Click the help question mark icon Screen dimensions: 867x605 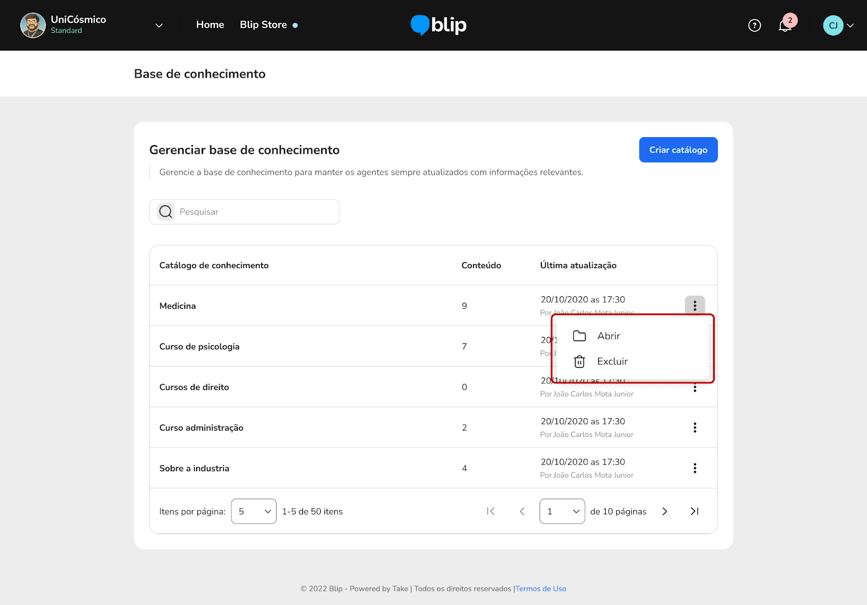(x=754, y=25)
